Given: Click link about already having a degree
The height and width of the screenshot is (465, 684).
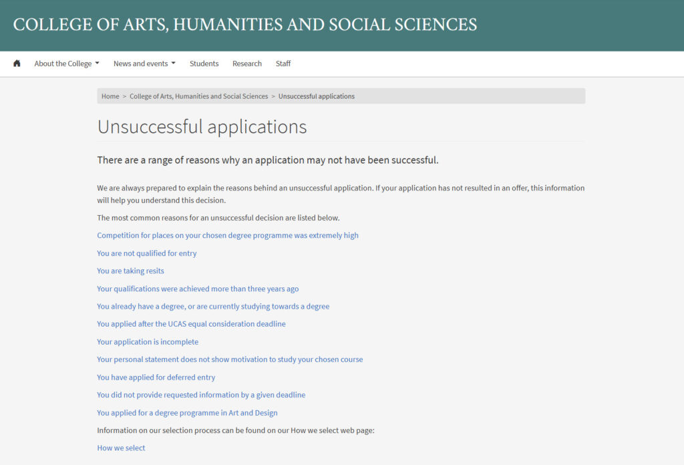Looking at the screenshot, I should point(212,306).
